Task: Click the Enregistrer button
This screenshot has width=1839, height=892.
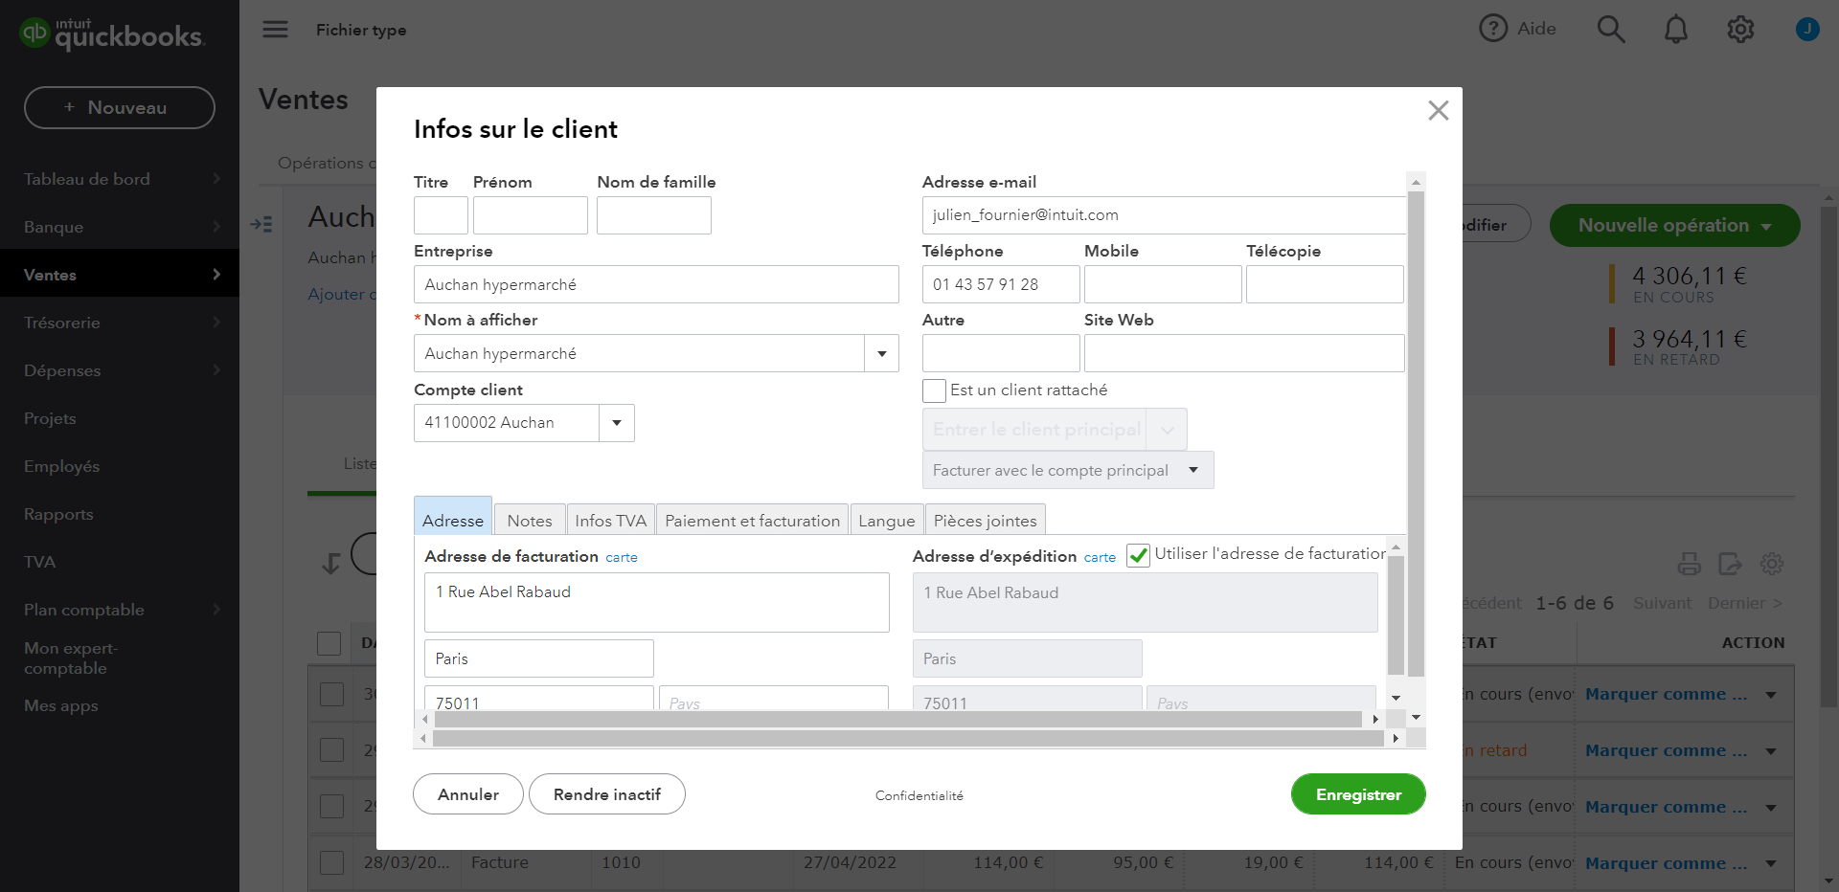Action: [x=1357, y=794]
